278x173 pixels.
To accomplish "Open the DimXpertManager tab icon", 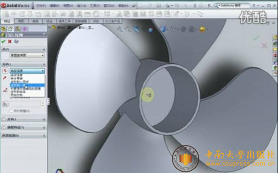I will point(25,28).
